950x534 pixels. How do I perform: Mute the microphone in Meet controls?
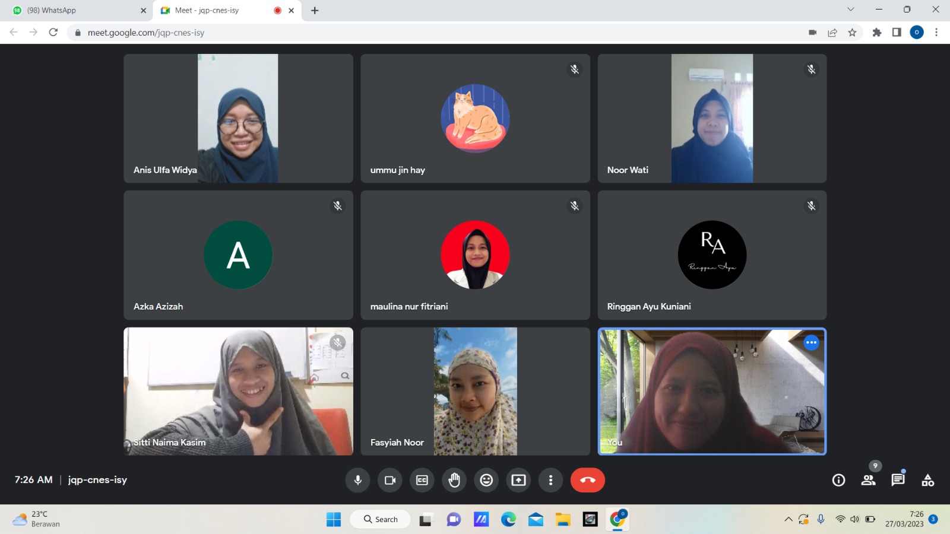click(357, 480)
